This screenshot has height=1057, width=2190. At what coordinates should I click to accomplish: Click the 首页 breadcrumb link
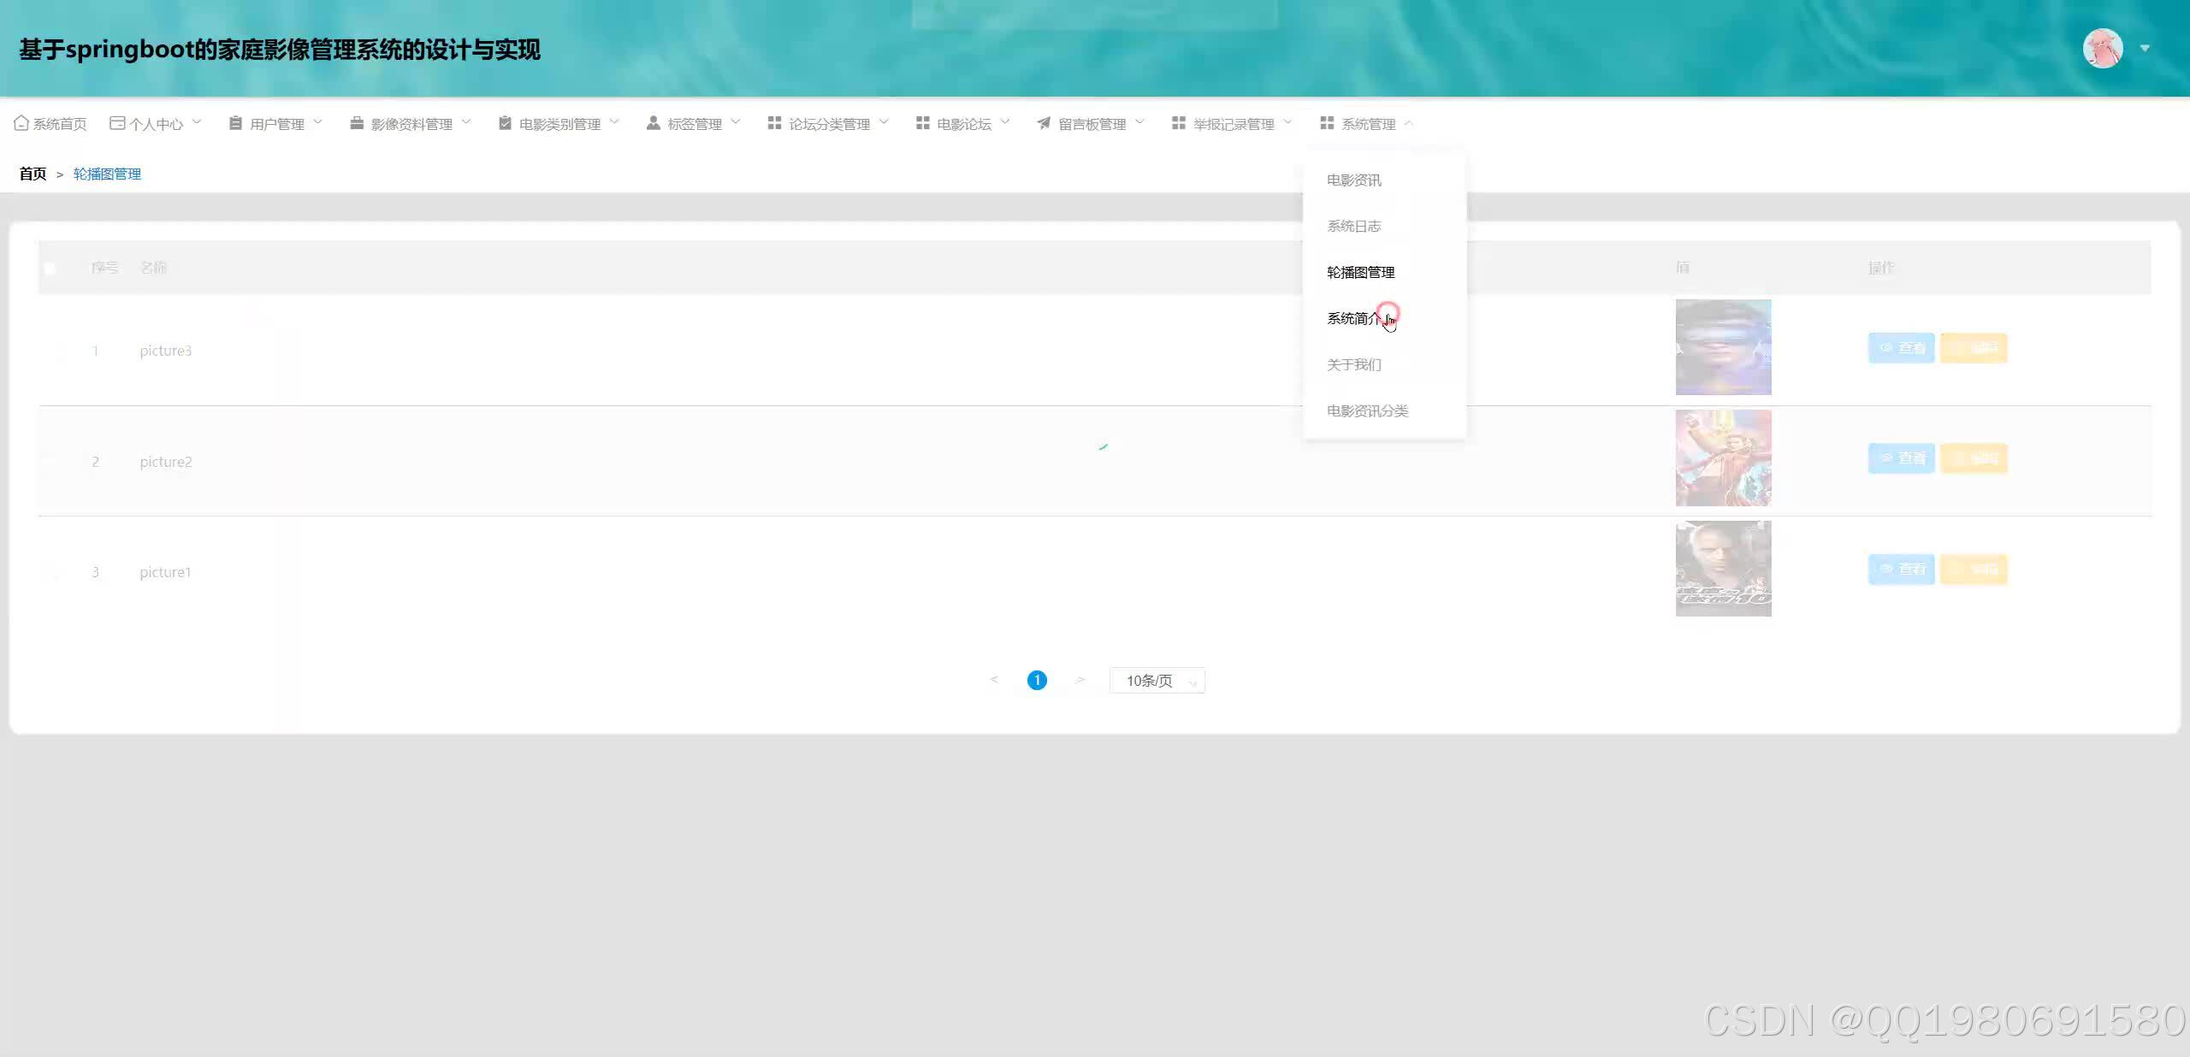pos(33,174)
